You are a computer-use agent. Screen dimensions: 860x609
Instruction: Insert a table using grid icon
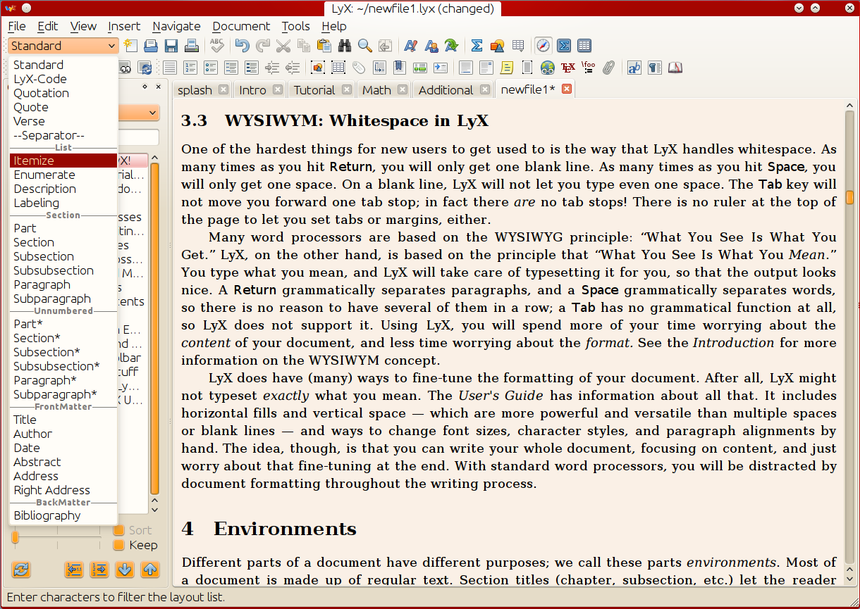tap(518, 46)
